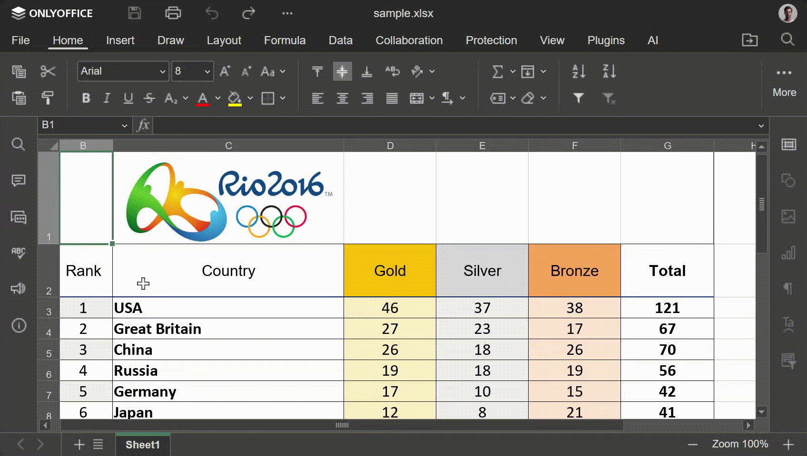Sort descending Z to A
This screenshot has height=456, width=807.
[x=610, y=72]
